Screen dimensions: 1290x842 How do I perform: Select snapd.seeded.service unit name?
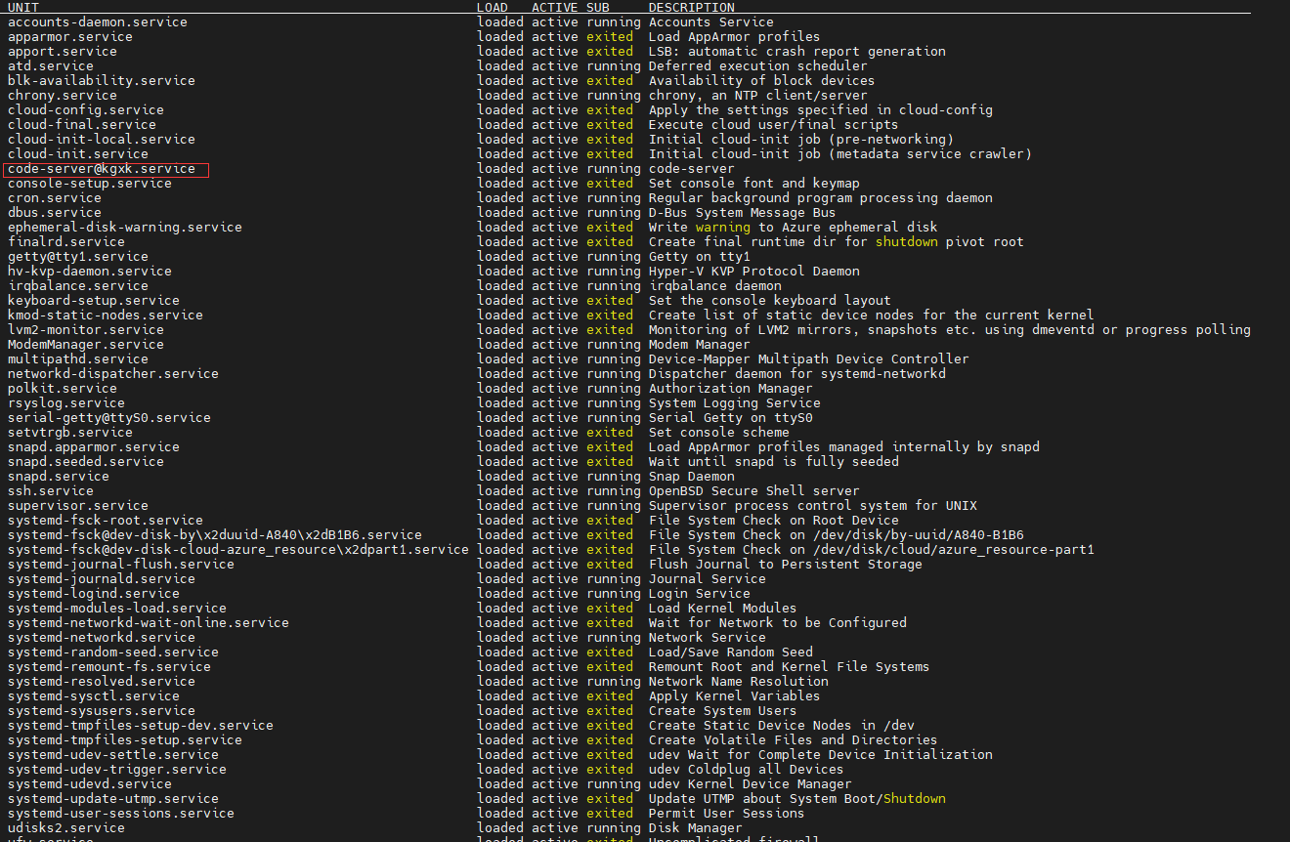pyautogui.click(x=86, y=462)
